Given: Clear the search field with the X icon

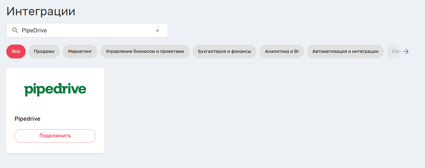Looking at the screenshot, I should [x=157, y=30].
